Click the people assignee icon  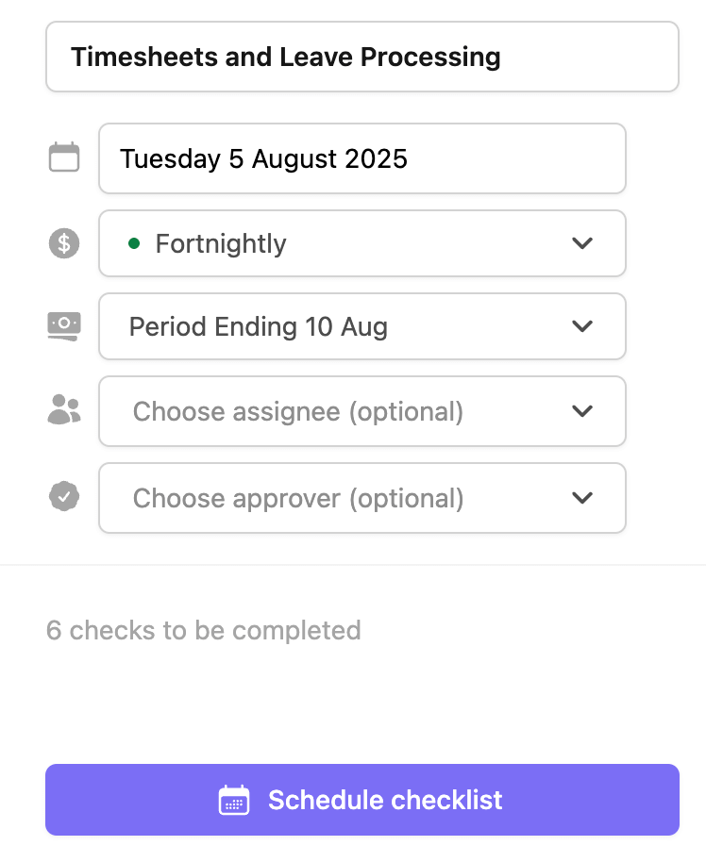pyautogui.click(x=64, y=410)
